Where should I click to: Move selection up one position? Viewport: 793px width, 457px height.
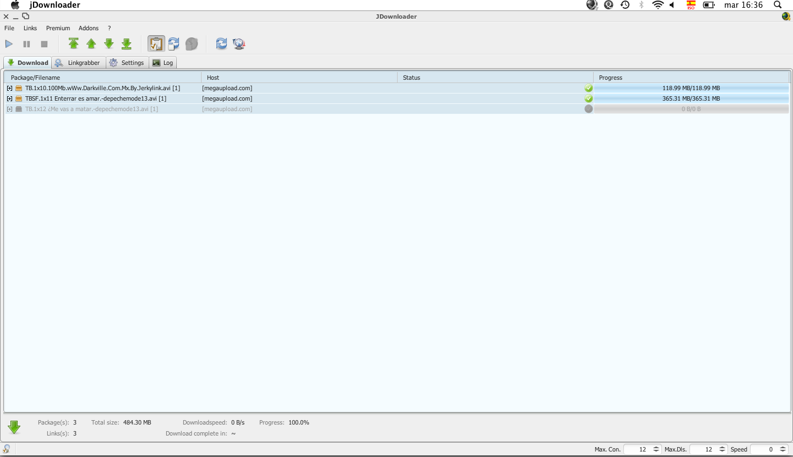91,43
